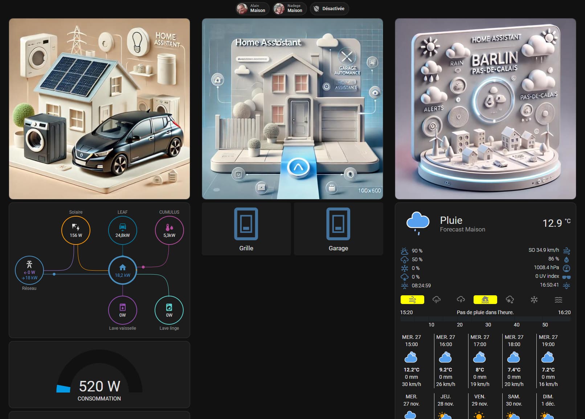Click the Lave linge washing machine node
Screen dimensions: 585x419
click(x=169, y=310)
